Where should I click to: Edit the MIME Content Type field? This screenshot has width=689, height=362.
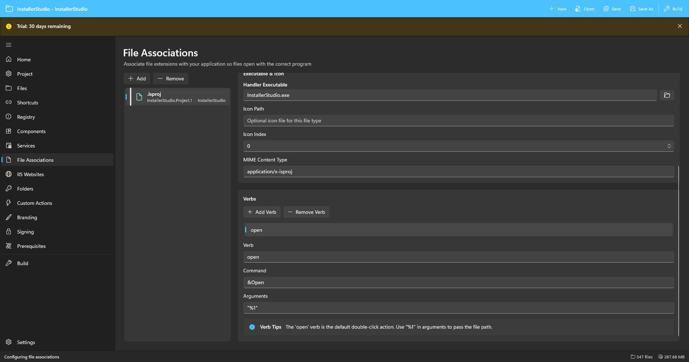click(x=458, y=171)
